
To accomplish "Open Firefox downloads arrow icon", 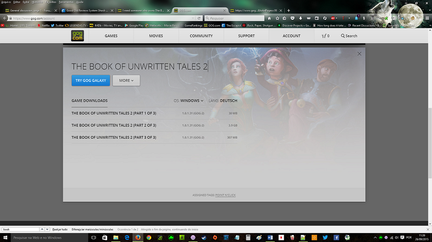I will (x=300, y=19).
